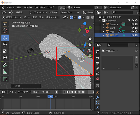This screenshot has width=140, height=115.
Task: Open the Scene properties tab
Action: 97,74
